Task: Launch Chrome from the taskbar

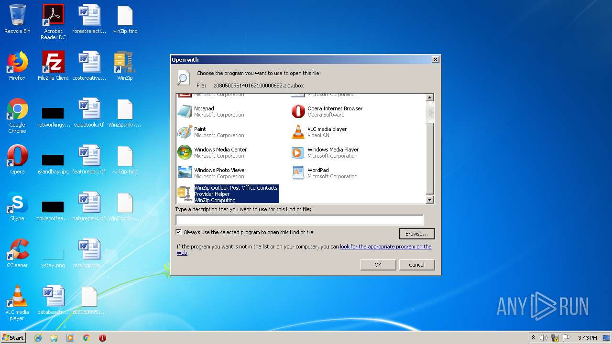Action: (x=87, y=338)
